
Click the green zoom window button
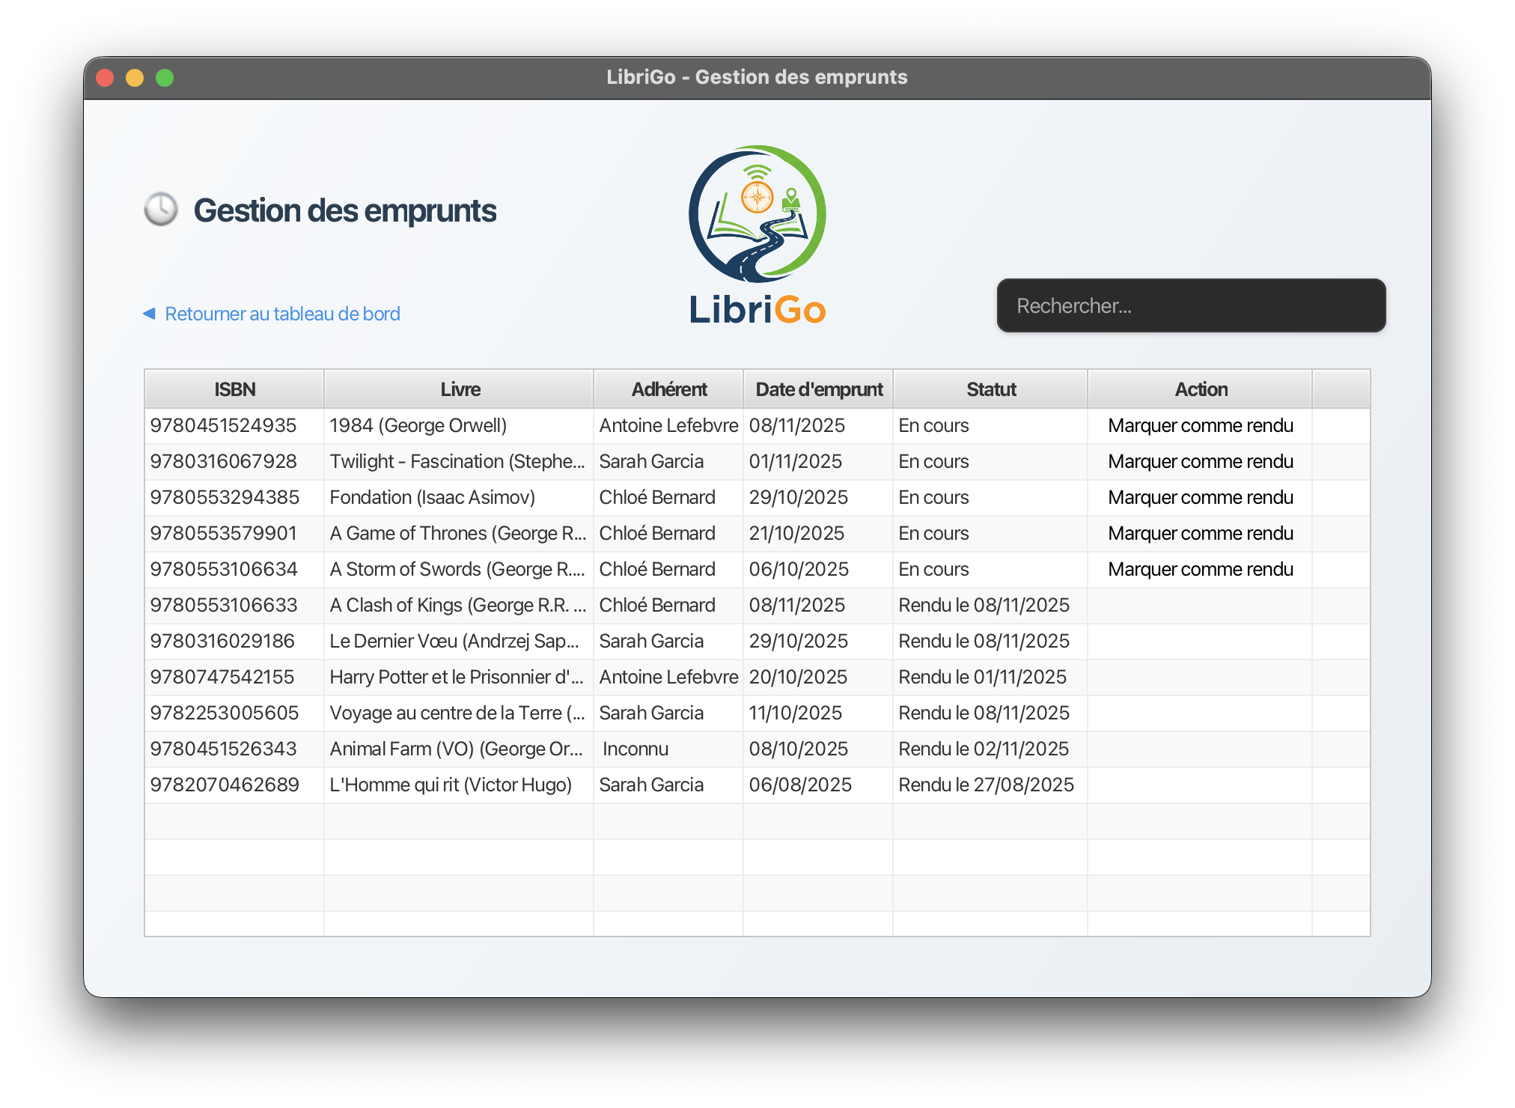tap(165, 78)
